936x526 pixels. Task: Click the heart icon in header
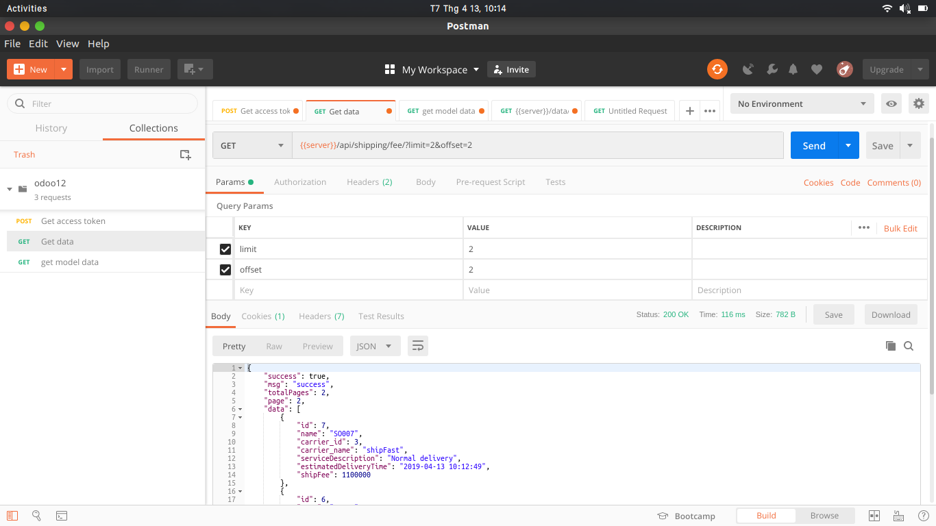click(816, 69)
